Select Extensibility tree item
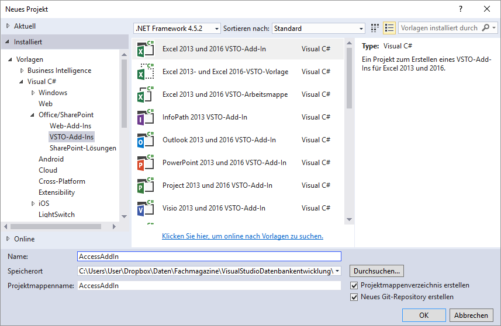This screenshot has width=501, height=326. click(57, 192)
